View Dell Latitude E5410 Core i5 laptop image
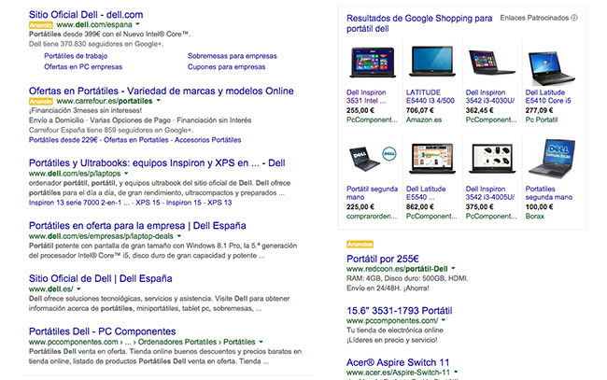The image size is (607, 380). point(551,68)
